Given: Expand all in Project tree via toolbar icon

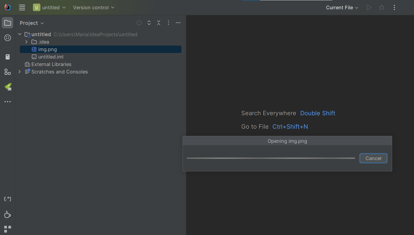Looking at the screenshot, I should pos(149,23).
